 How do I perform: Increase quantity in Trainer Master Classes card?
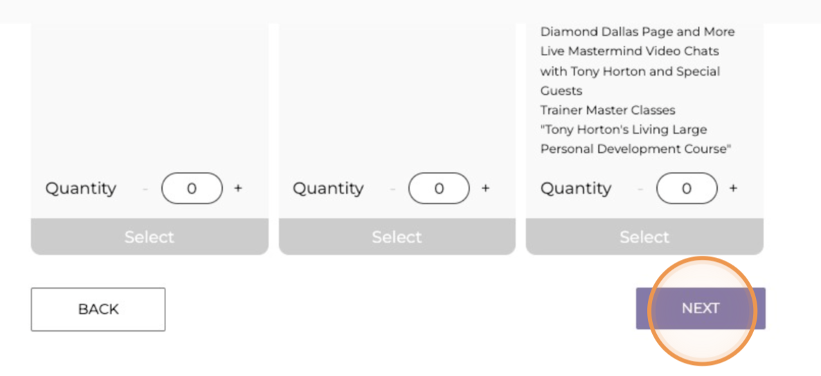click(733, 188)
